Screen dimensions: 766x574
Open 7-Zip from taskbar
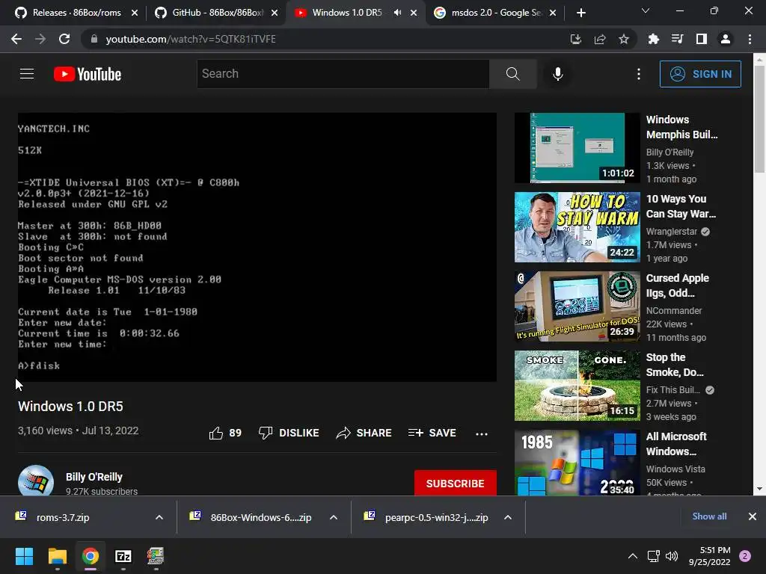point(123,556)
